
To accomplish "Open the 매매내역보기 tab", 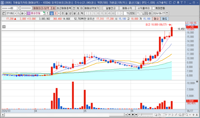I will click(x=92, y=8).
